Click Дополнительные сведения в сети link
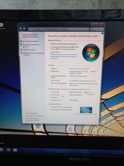Screen dimensions: 124x166 [x=86, y=114]
